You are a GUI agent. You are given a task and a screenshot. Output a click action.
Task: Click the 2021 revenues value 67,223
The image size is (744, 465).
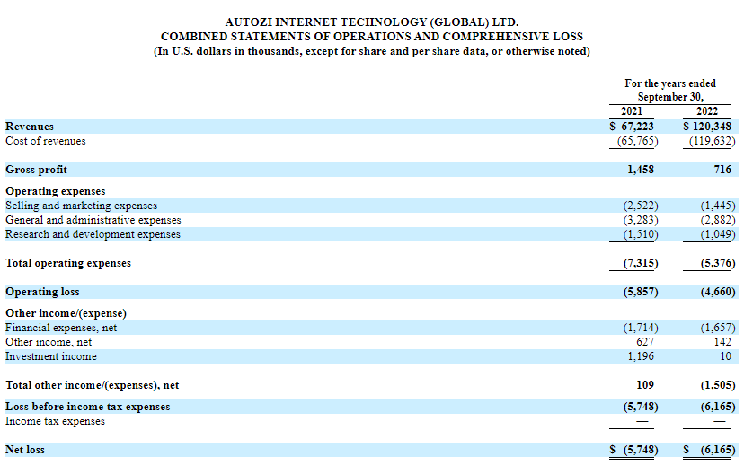click(637, 127)
